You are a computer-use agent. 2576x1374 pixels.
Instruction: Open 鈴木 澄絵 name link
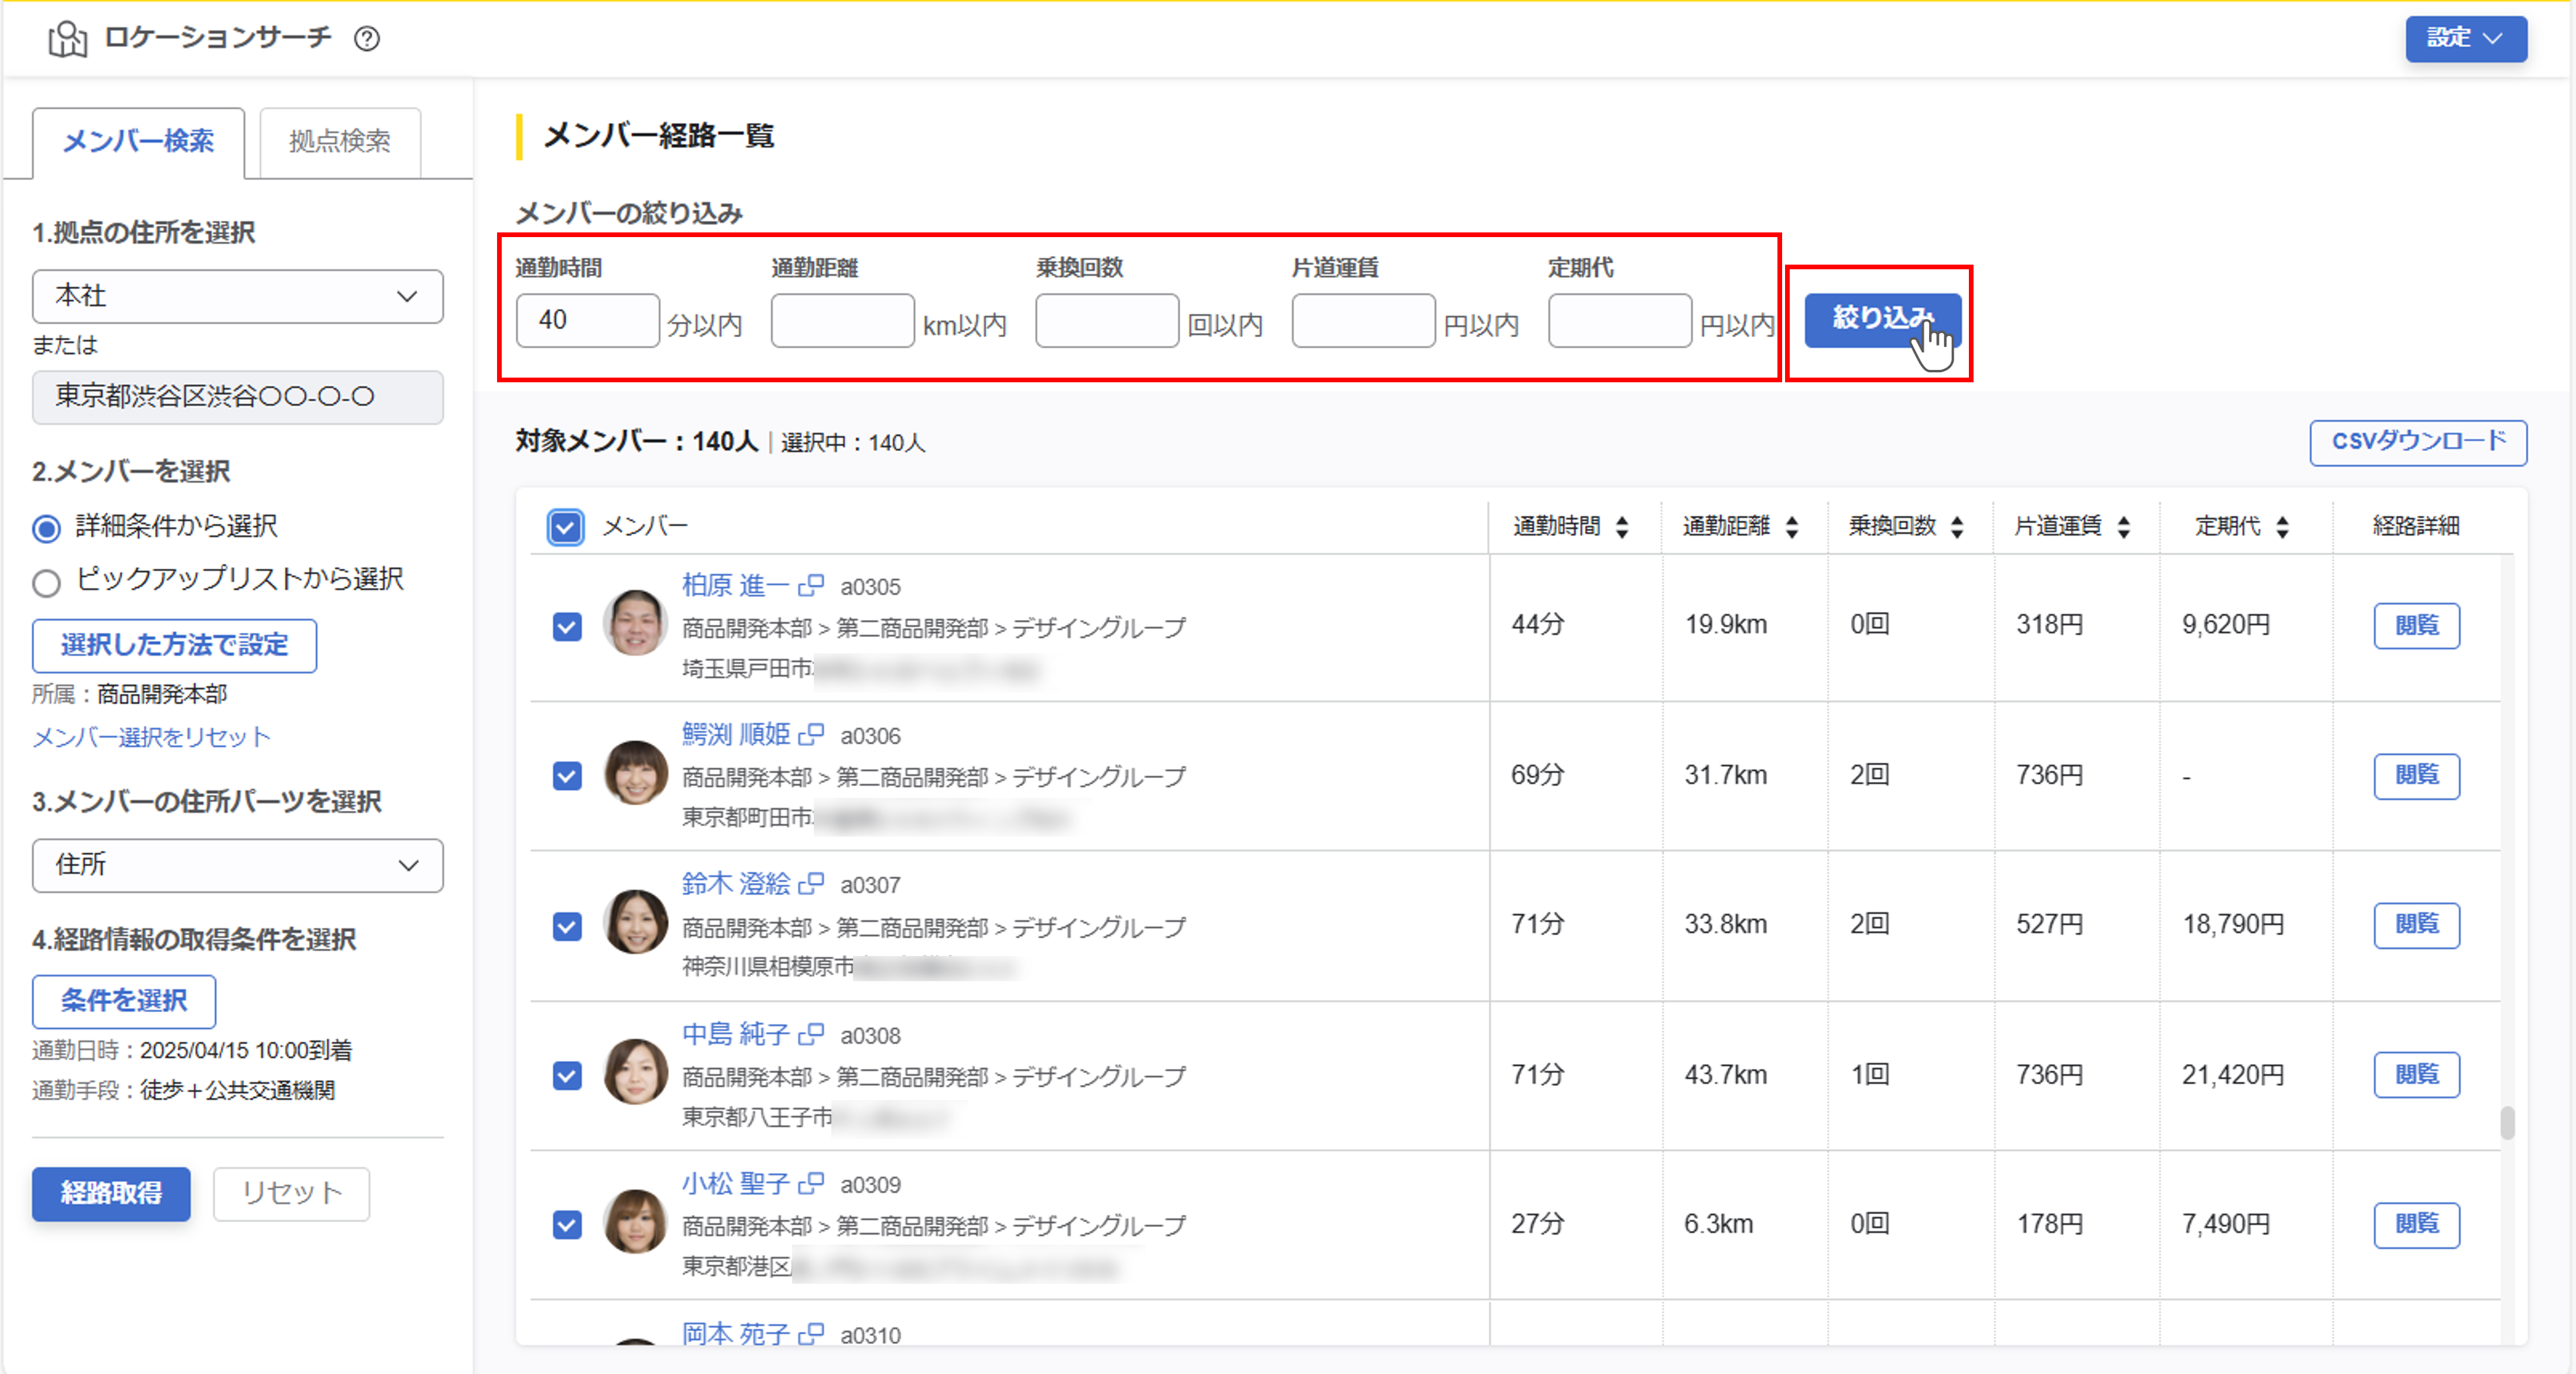click(736, 884)
